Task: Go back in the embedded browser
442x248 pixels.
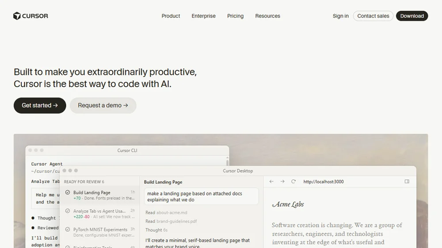Action: (x=271, y=181)
